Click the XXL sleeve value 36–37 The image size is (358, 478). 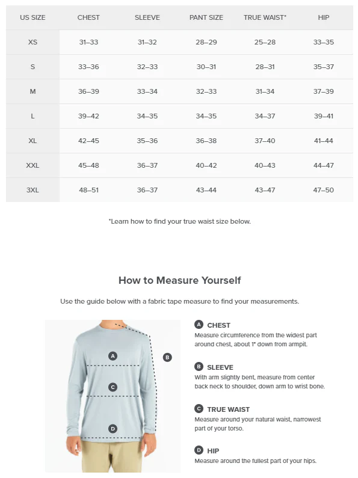pos(147,165)
